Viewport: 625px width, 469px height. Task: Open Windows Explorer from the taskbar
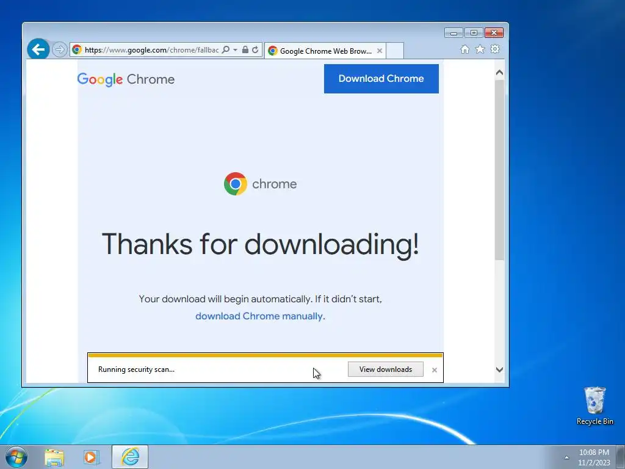pos(54,457)
